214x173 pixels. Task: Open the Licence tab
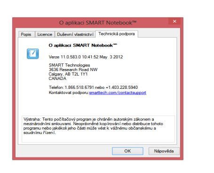(45, 34)
